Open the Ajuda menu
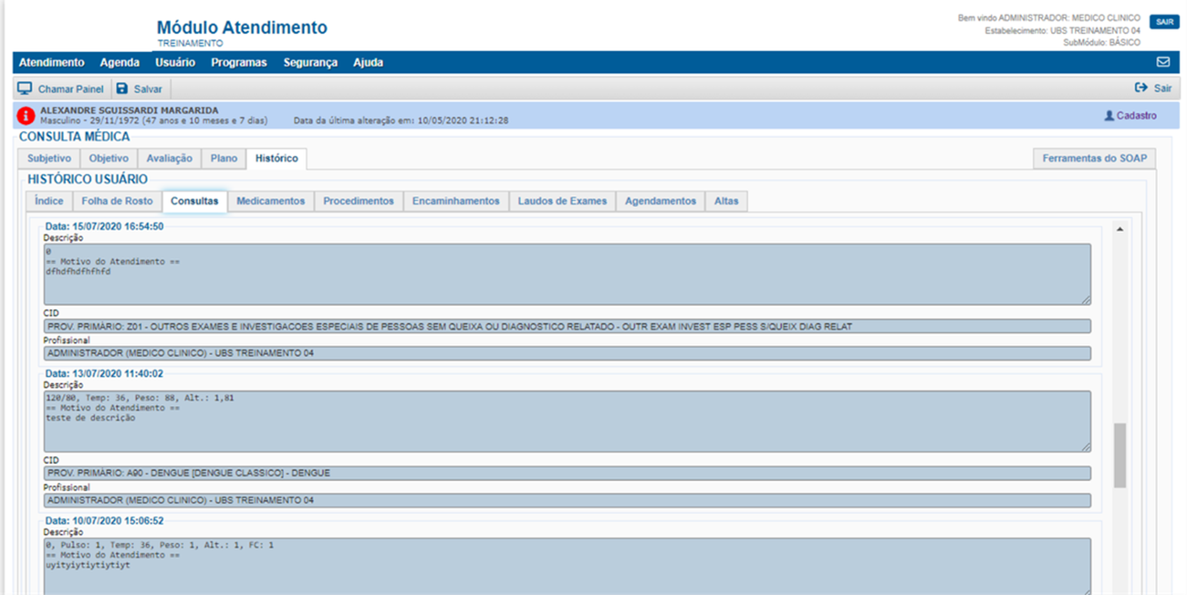The width and height of the screenshot is (1187, 595). pyautogui.click(x=368, y=63)
